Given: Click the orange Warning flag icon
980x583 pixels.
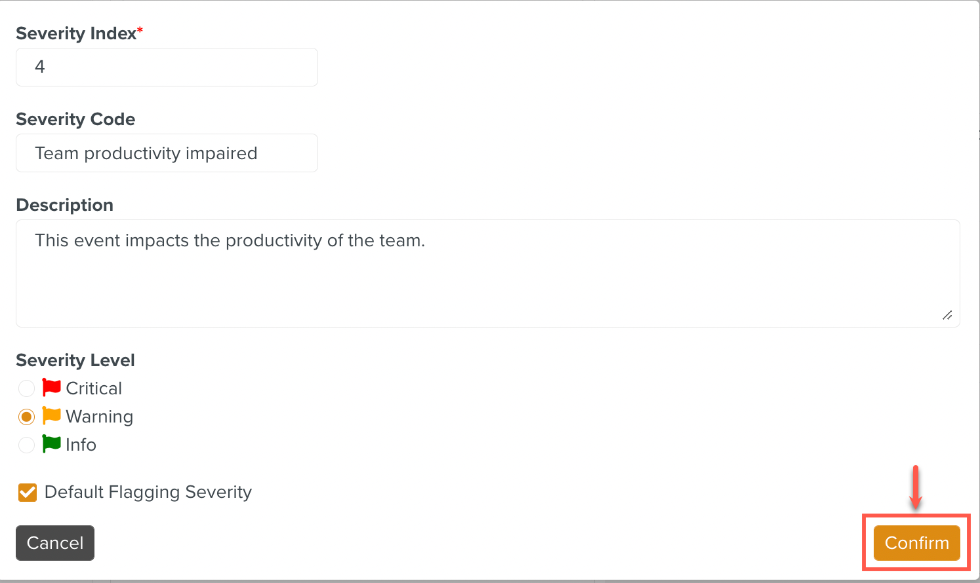Looking at the screenshot, I should coord(51,416).
